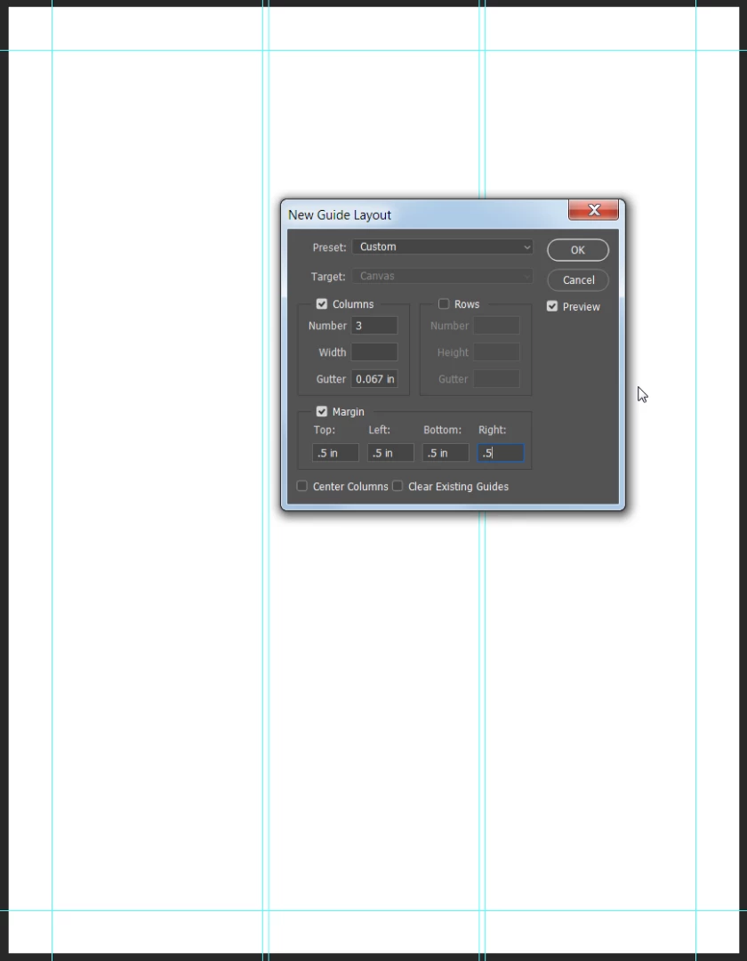The height and width of the screenshot is (961, 747).
Task: Click OK in New Guide Layout dialog
Action: [577, 250]
